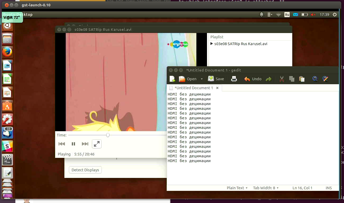
Task: Click the Playlist header
Action: [217, 37]
